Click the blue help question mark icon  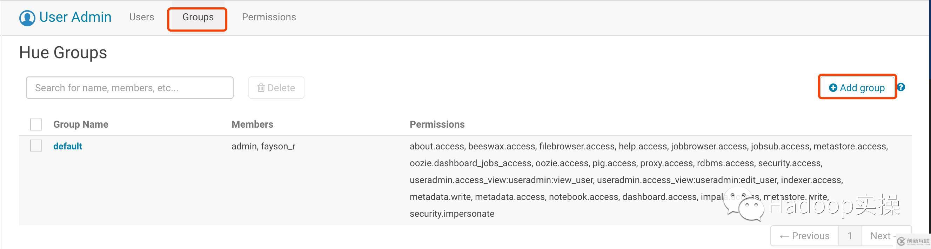(901, 87)
